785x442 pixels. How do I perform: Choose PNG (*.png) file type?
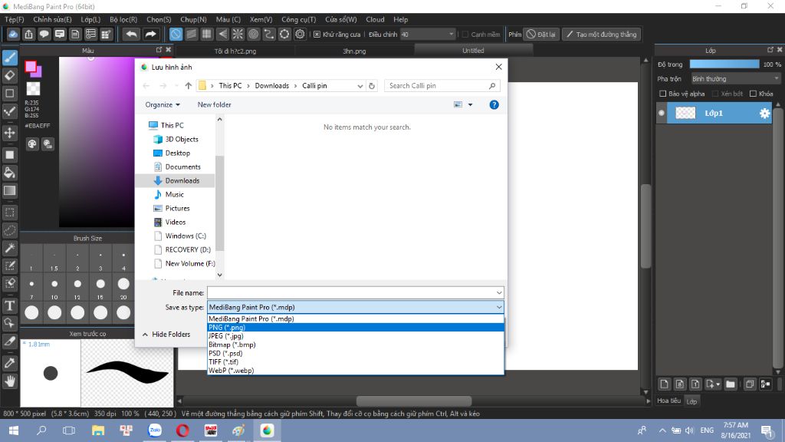(356, 327)
